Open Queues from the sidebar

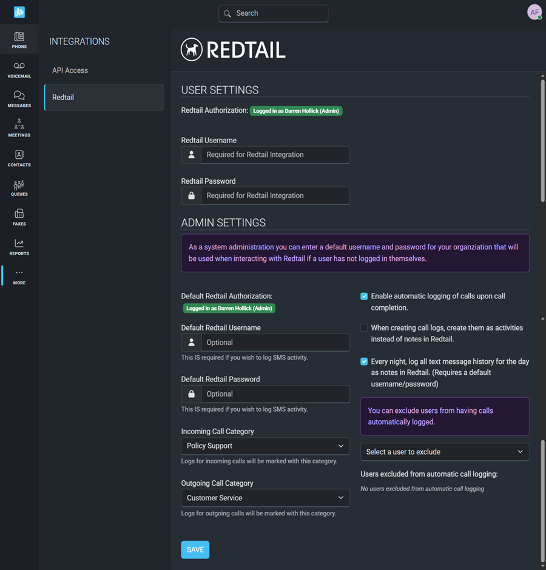tap(19, 188)
